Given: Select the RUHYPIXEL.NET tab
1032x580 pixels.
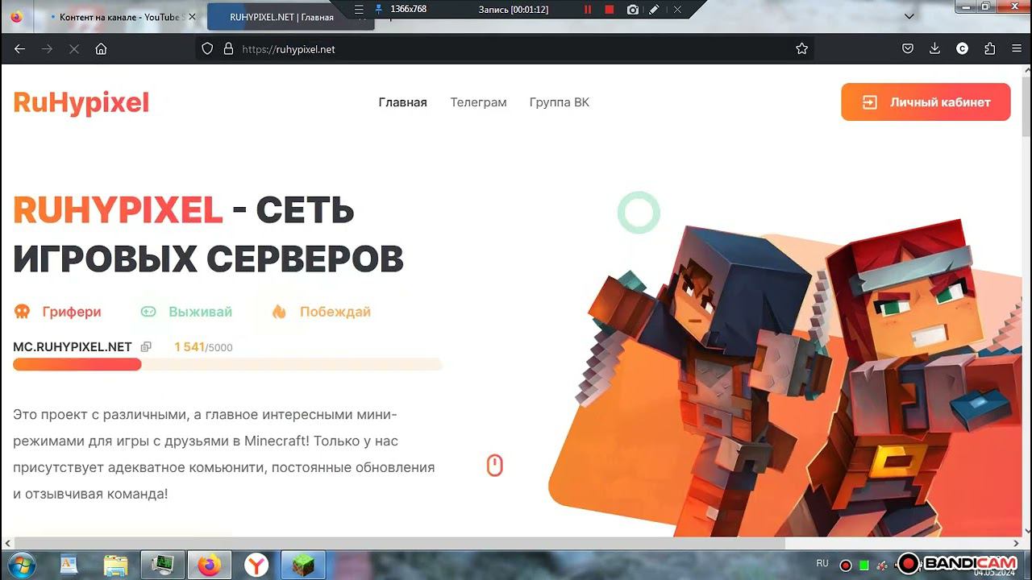Looking at the screenshot, I should 290,17.
